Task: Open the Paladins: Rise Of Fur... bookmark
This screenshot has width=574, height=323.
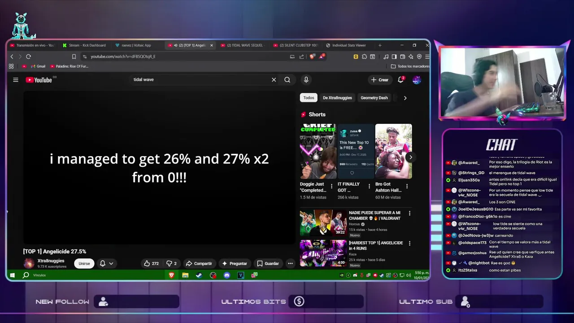Action: [x=69, y=66]
